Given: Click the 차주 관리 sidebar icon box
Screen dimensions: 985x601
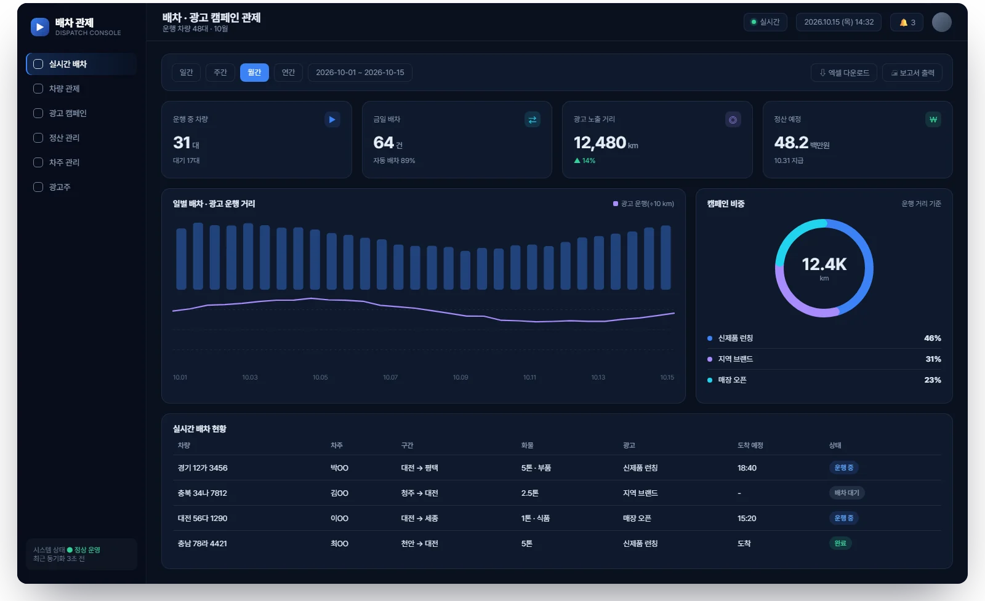Looking at the screenshot, I should (x=38, y=162).
